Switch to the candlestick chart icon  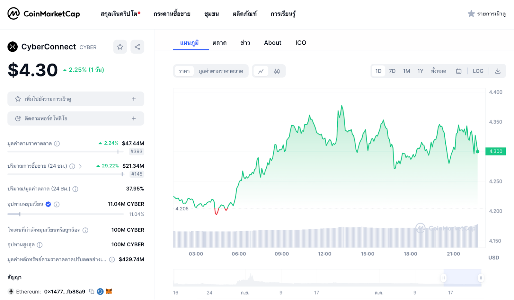(x=277, y=71)
